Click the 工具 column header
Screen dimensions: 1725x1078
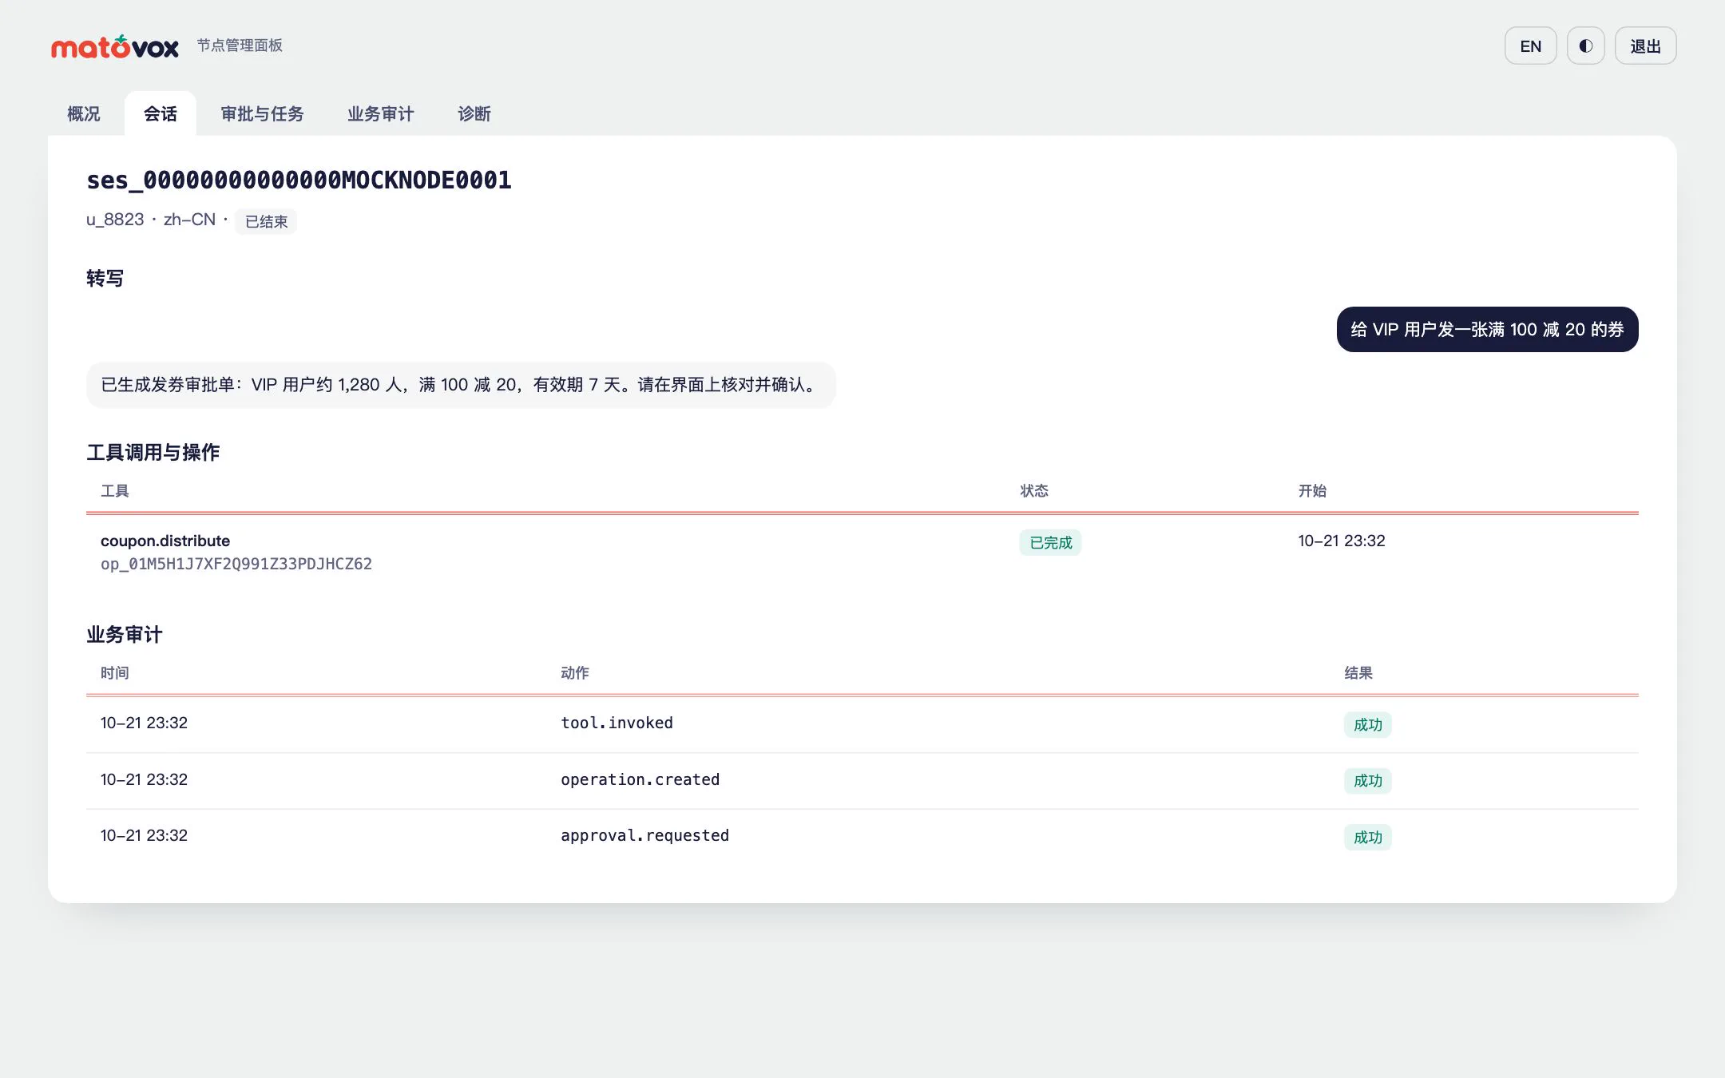pyautogui.click(x=115, y=491)
